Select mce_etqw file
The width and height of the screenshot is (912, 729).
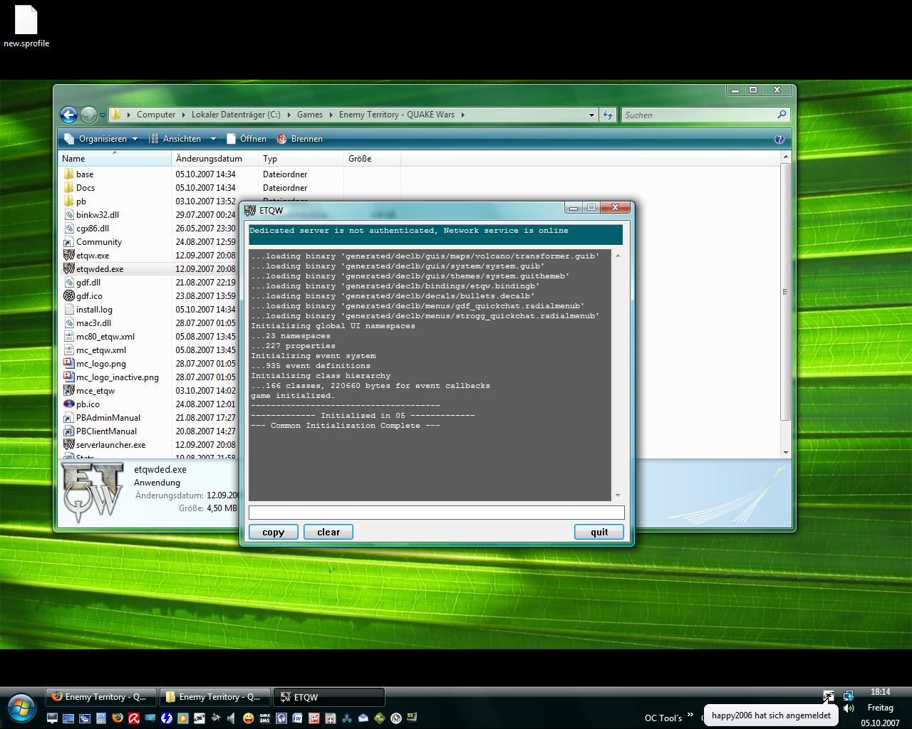click(95, 391)
